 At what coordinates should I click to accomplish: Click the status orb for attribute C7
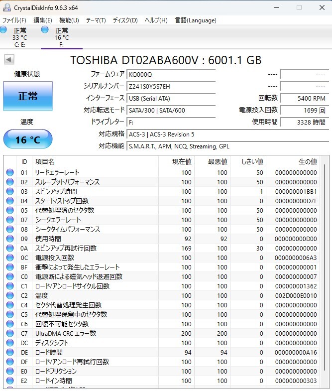[x=10, y=334]
